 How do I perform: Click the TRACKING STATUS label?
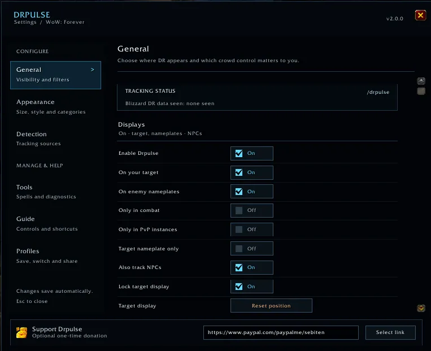tap(150, 91)
